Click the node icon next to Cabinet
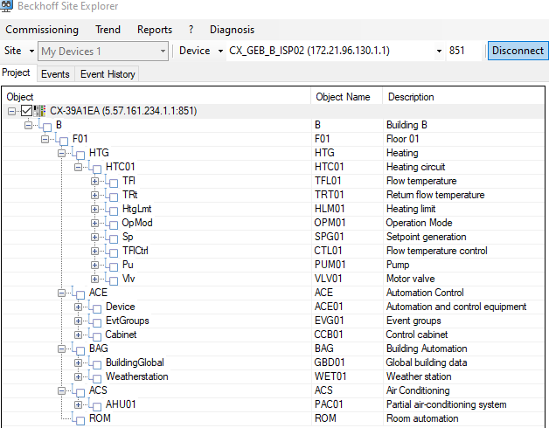This screenshot has width=549, height=428. tap(95, 335)
